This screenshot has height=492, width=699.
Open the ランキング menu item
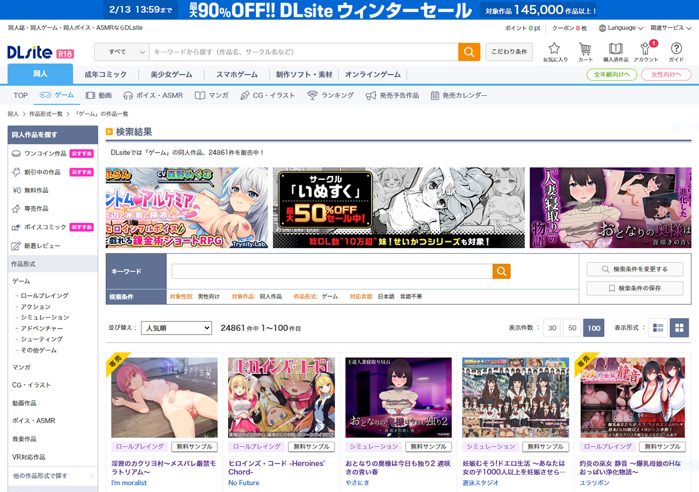(331, 95)
